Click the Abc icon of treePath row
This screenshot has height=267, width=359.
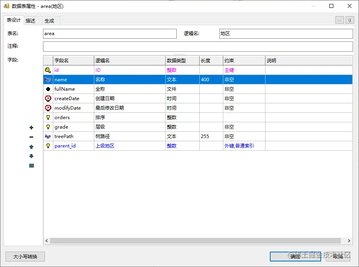pyautogui.click(x=48, y=136)
